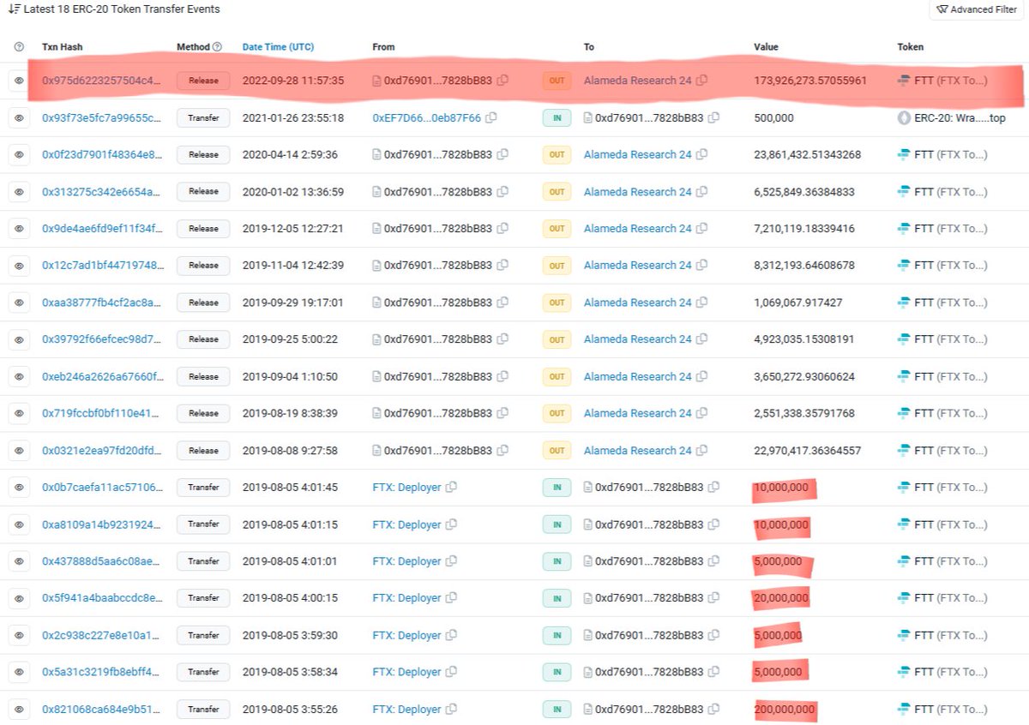This screenshot has width=1029, height=725.
Task: Toggle eye preview for 0x93f73e5fc7a99655c transaction
Action: coord(19,117)
